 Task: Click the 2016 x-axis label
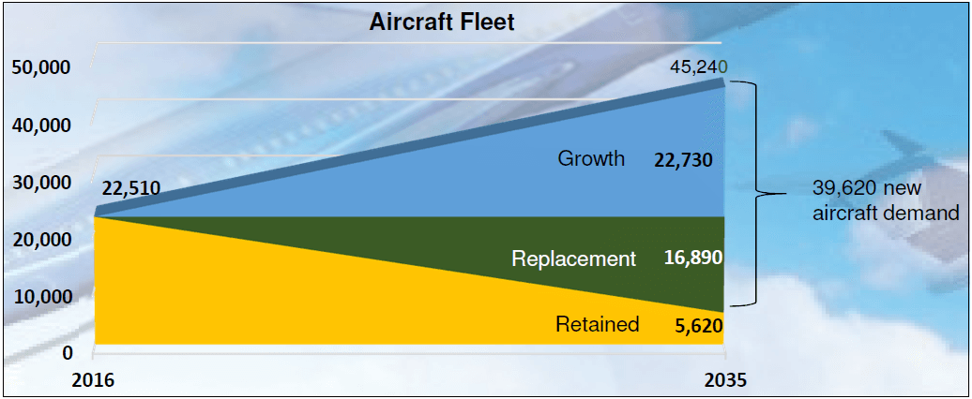93,381
